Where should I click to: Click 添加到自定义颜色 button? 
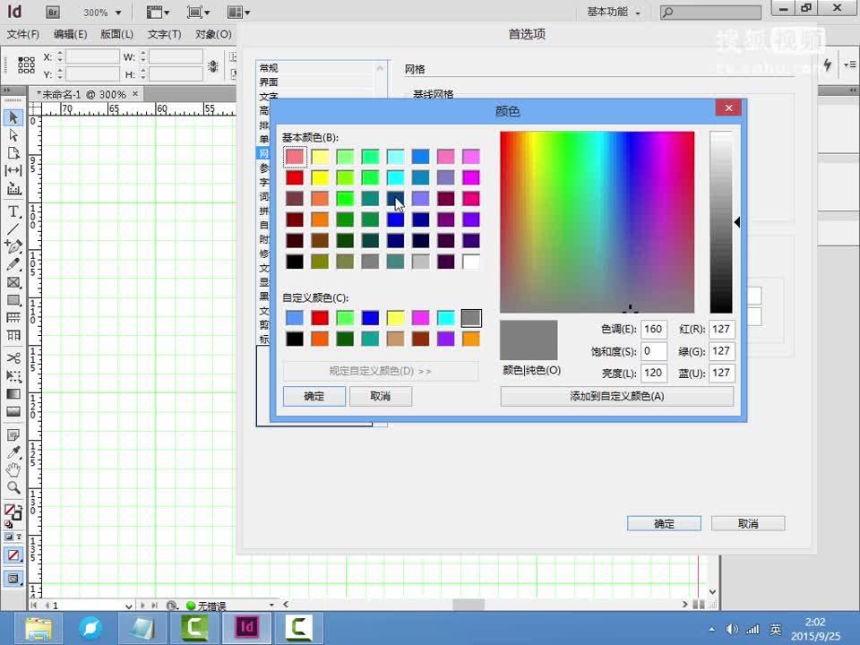(x=617, y=396)
